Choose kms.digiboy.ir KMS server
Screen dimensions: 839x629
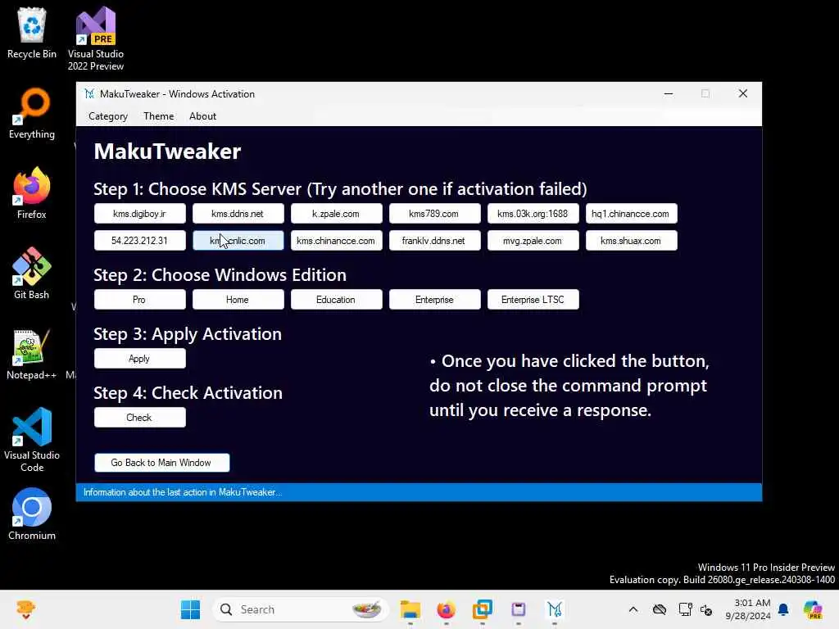[139, 214]
